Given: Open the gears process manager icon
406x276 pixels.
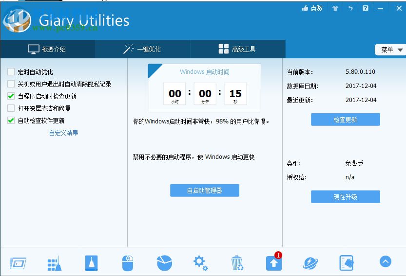Looking at the screenshot, I should pos(201,263).
